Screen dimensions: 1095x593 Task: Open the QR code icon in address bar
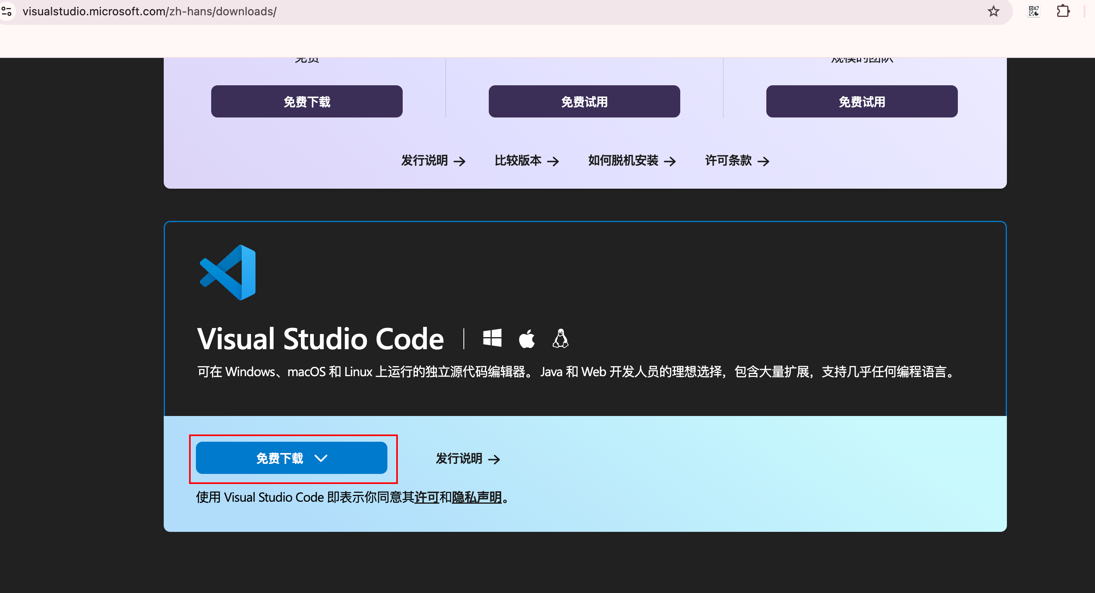[x=1033, y=11]
